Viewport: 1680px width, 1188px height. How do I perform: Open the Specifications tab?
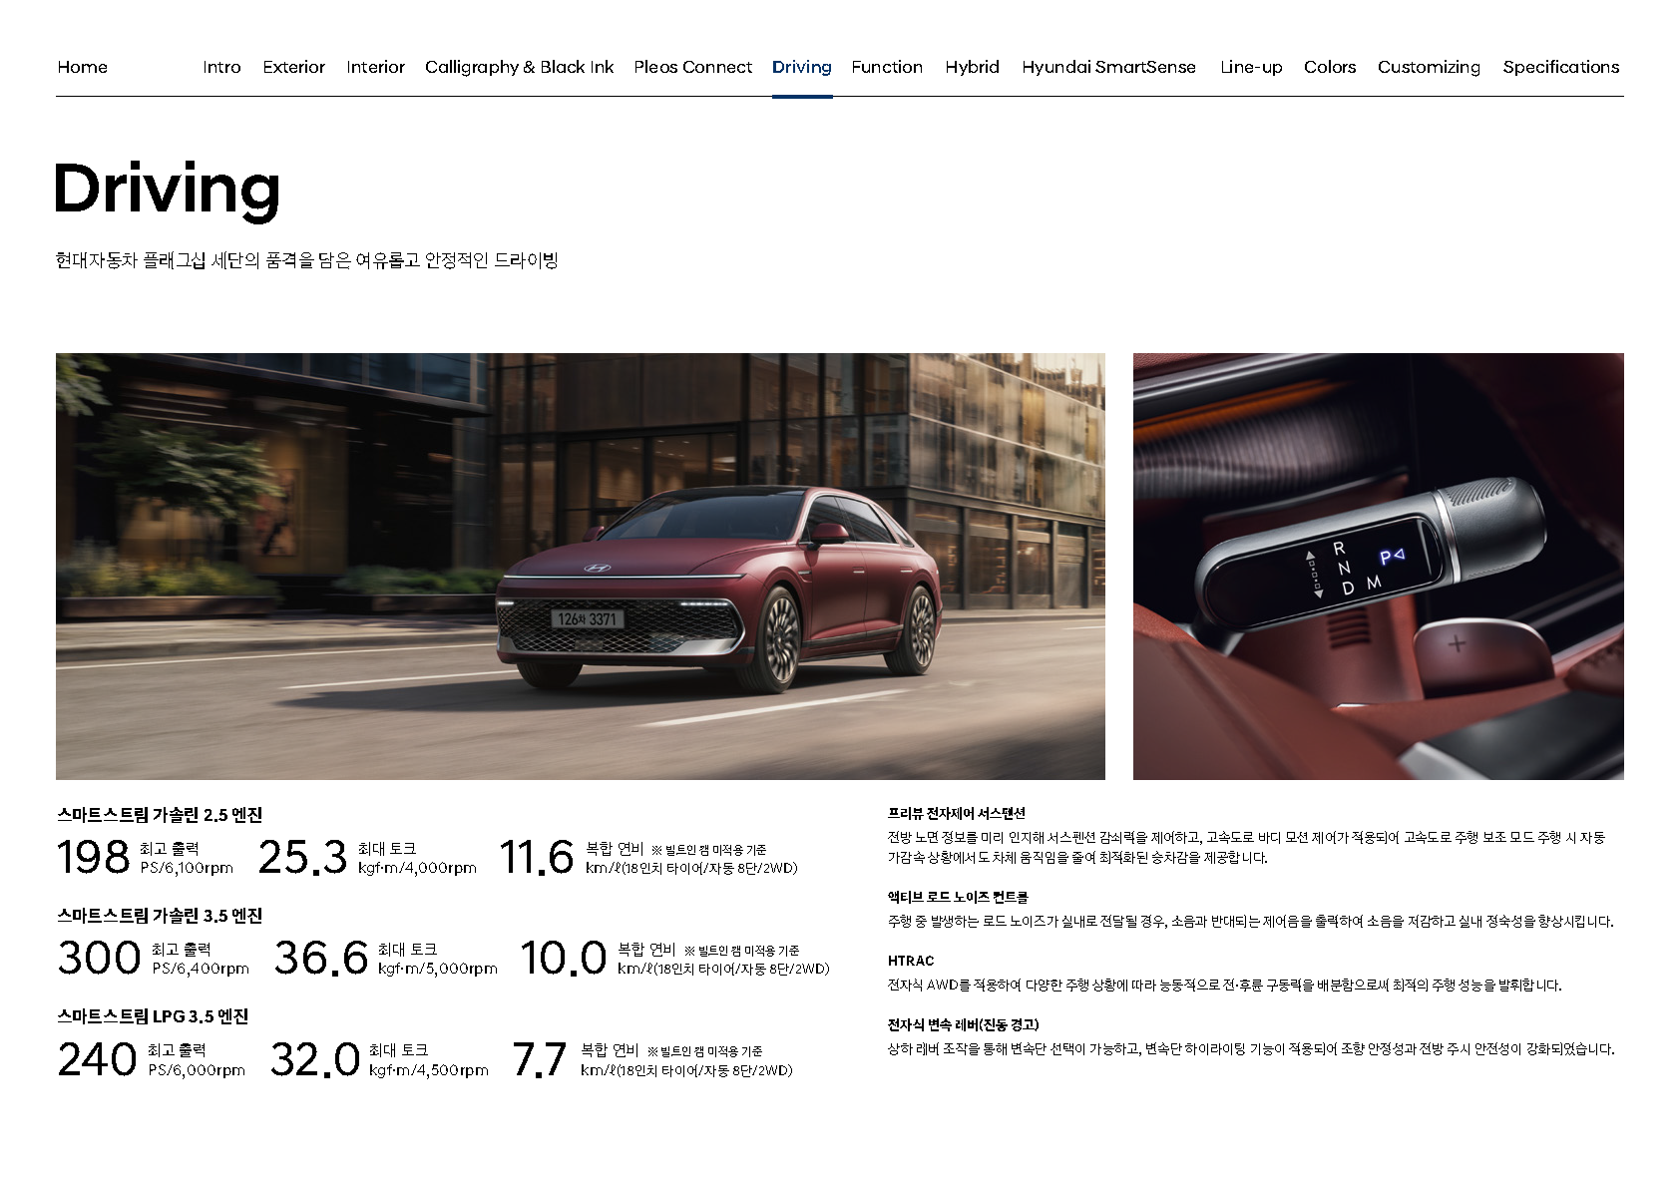1561,67
